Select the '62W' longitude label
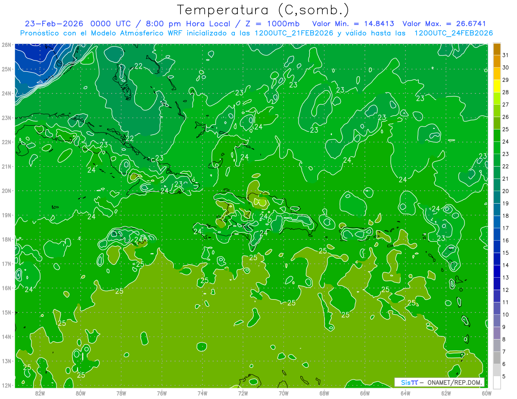This screenshot has height=399, width=517. (x=446, y=393)
